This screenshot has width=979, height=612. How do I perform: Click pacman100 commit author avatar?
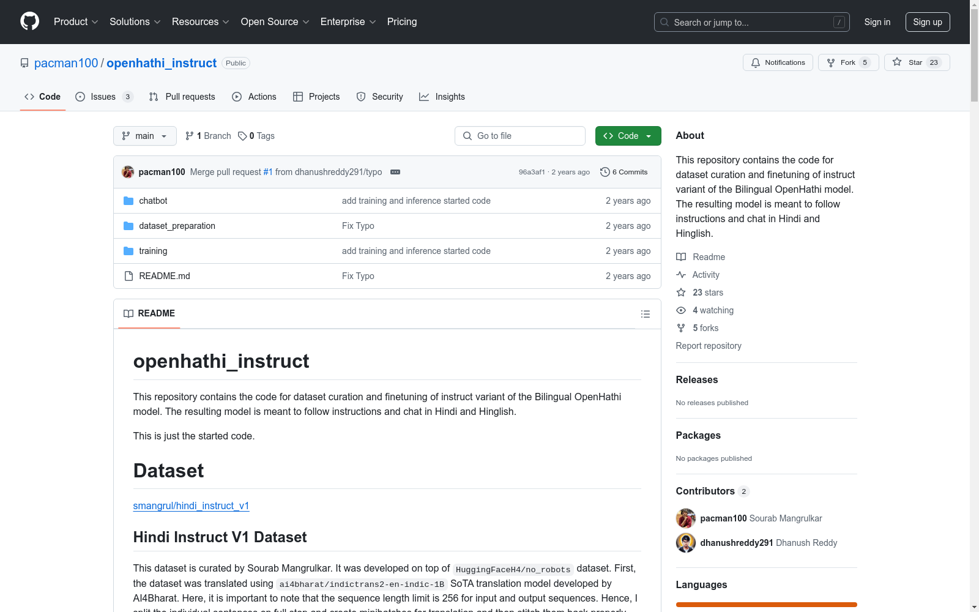(128, 172)
